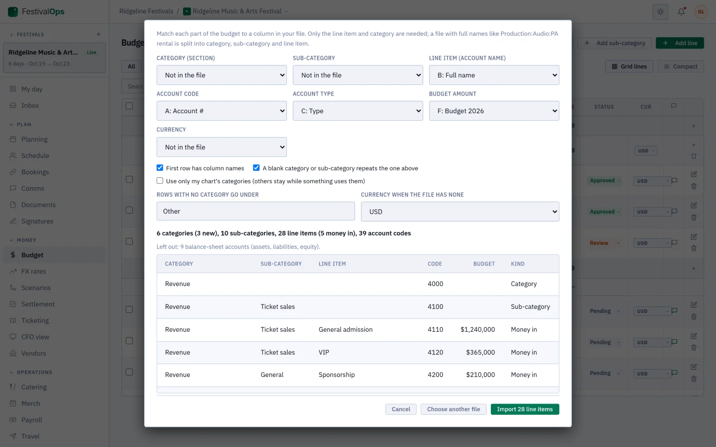
Task: Toggle First row has column names
Action: pyautogui.click(x=160, y=168)
